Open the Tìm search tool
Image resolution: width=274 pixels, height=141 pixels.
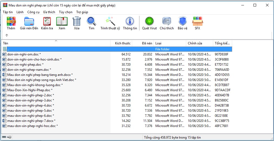91,21
